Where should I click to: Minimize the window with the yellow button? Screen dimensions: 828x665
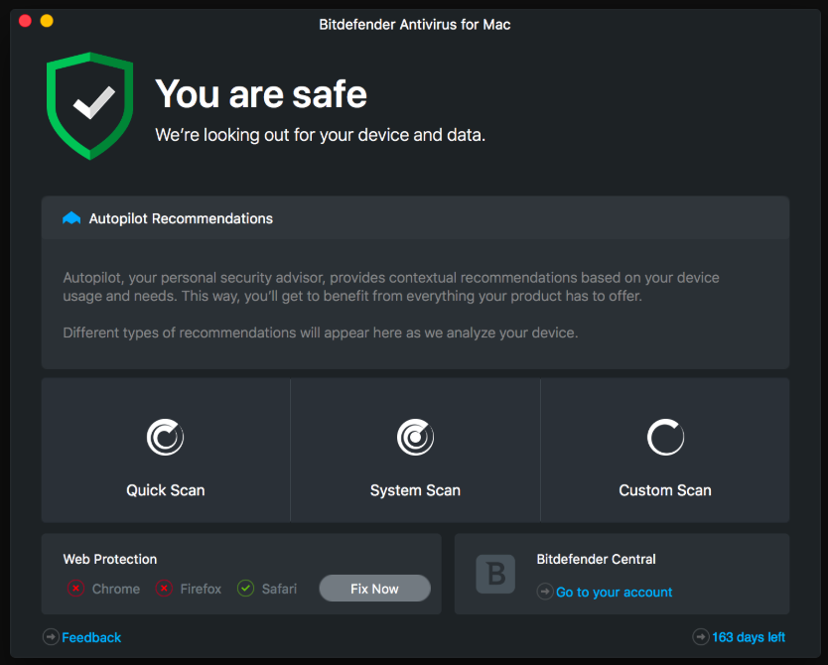coord(47,21)
